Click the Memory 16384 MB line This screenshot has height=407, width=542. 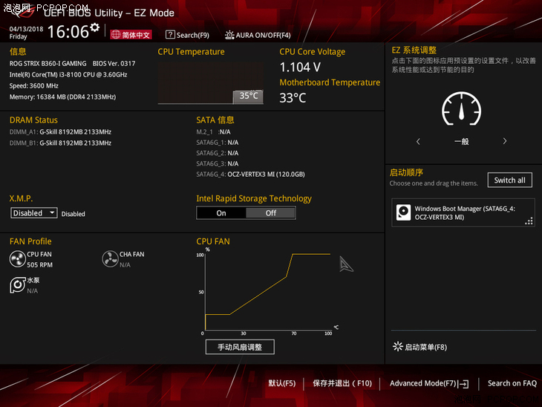tap(62, 97)
